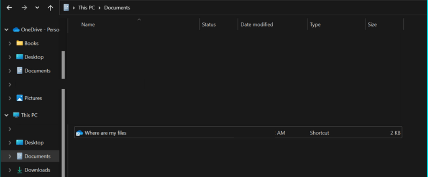Go up one folder level

pyautogui.click(x=50, y=8)
